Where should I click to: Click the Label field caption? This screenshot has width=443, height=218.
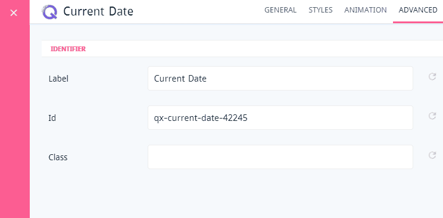[58, 79]
